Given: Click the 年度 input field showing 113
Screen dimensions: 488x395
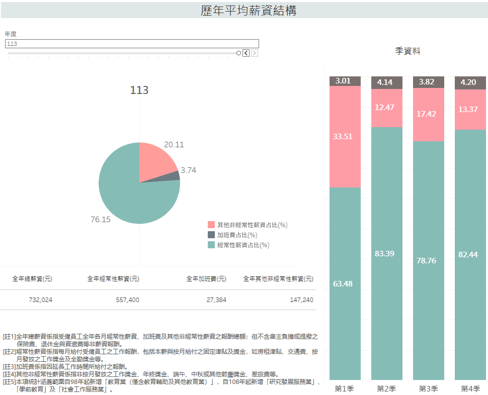Looking at the screenshot, I should pos(132,44).
